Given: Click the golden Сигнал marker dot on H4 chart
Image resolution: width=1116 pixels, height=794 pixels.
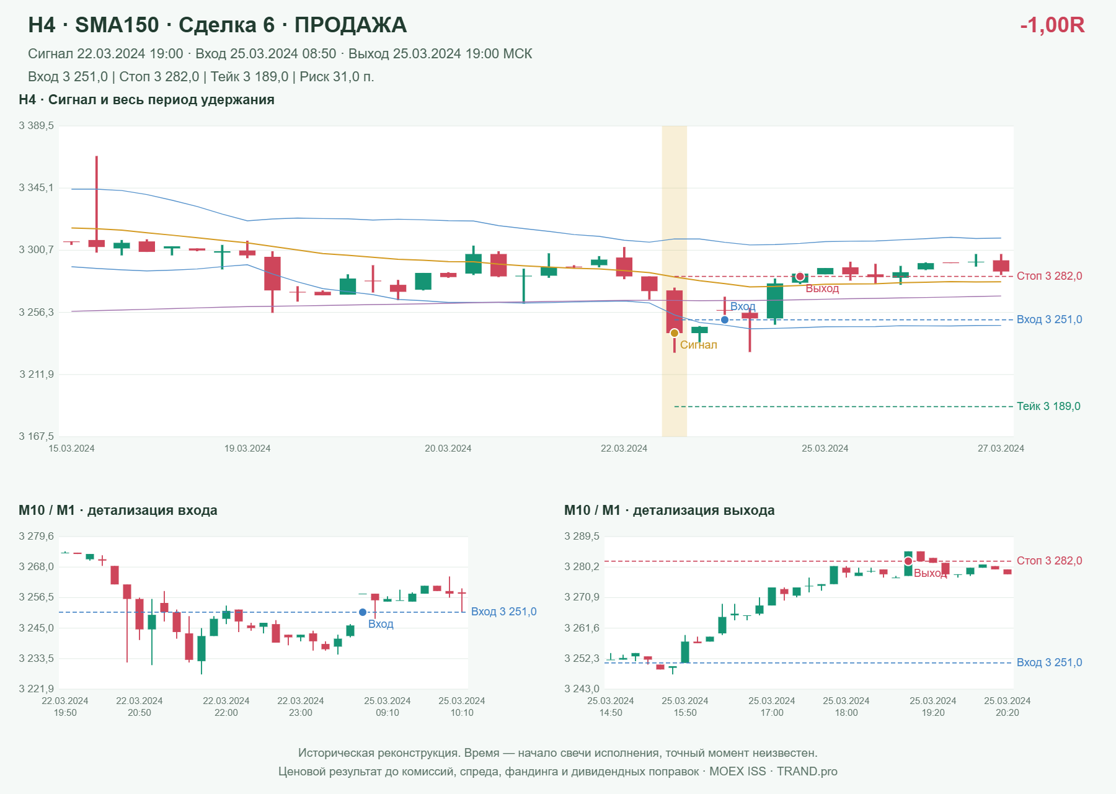Looking at the screenshot, I should click(675, 333).
